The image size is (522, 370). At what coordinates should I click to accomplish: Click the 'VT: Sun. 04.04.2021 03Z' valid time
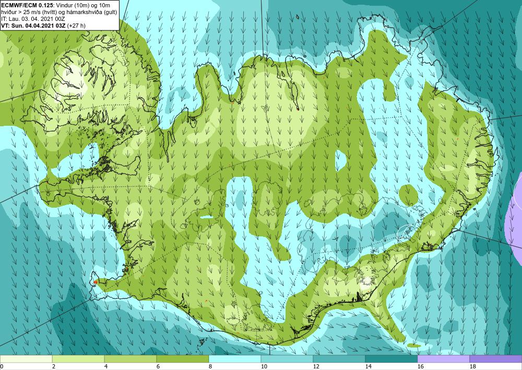click(33, 26)
